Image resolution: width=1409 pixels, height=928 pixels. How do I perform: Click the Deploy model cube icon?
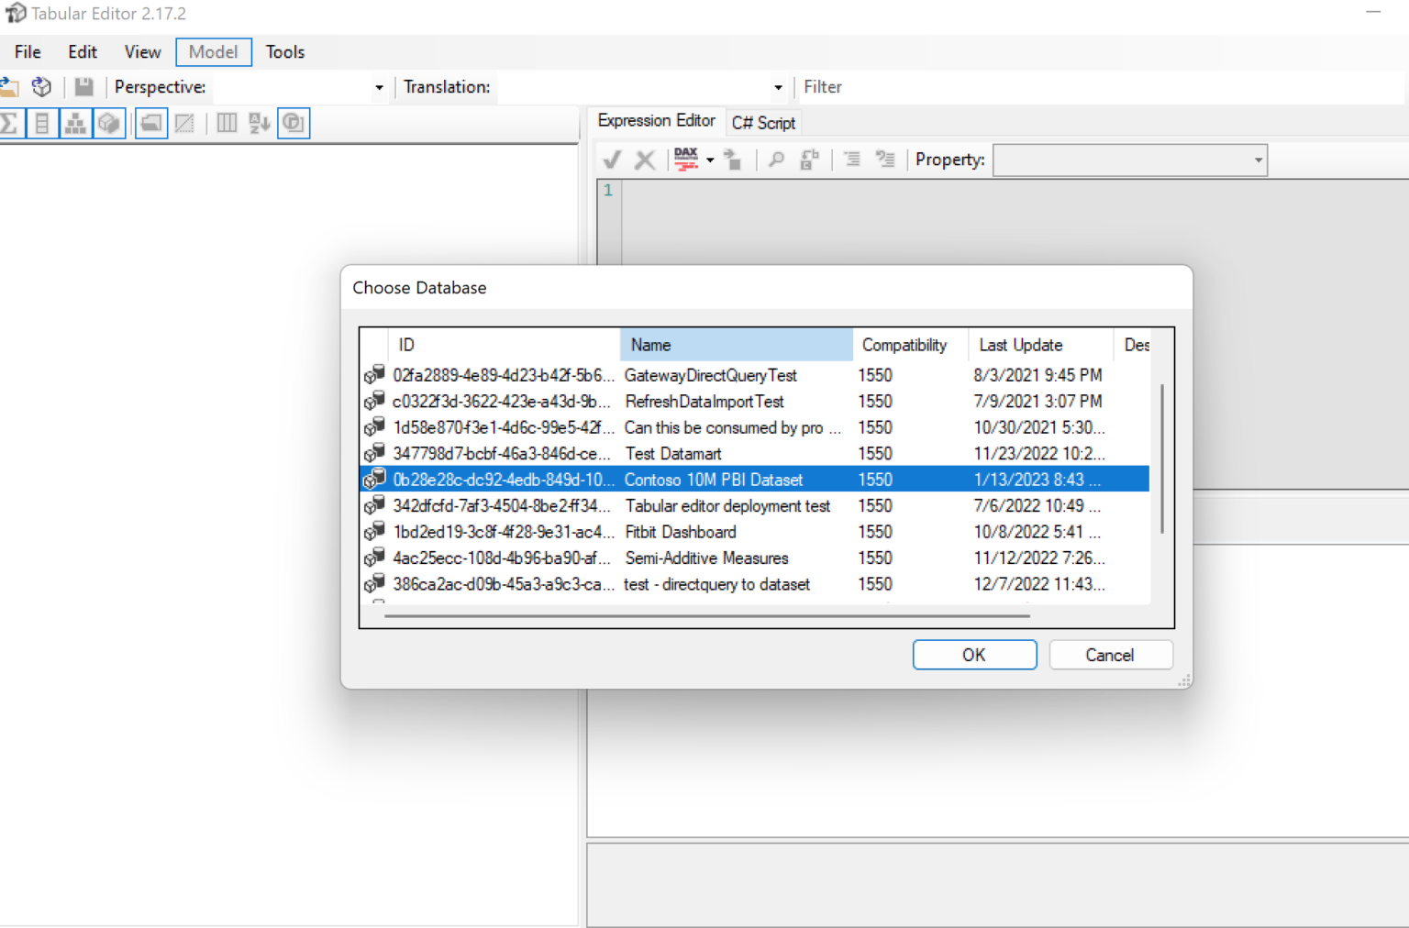coord(41,87)
